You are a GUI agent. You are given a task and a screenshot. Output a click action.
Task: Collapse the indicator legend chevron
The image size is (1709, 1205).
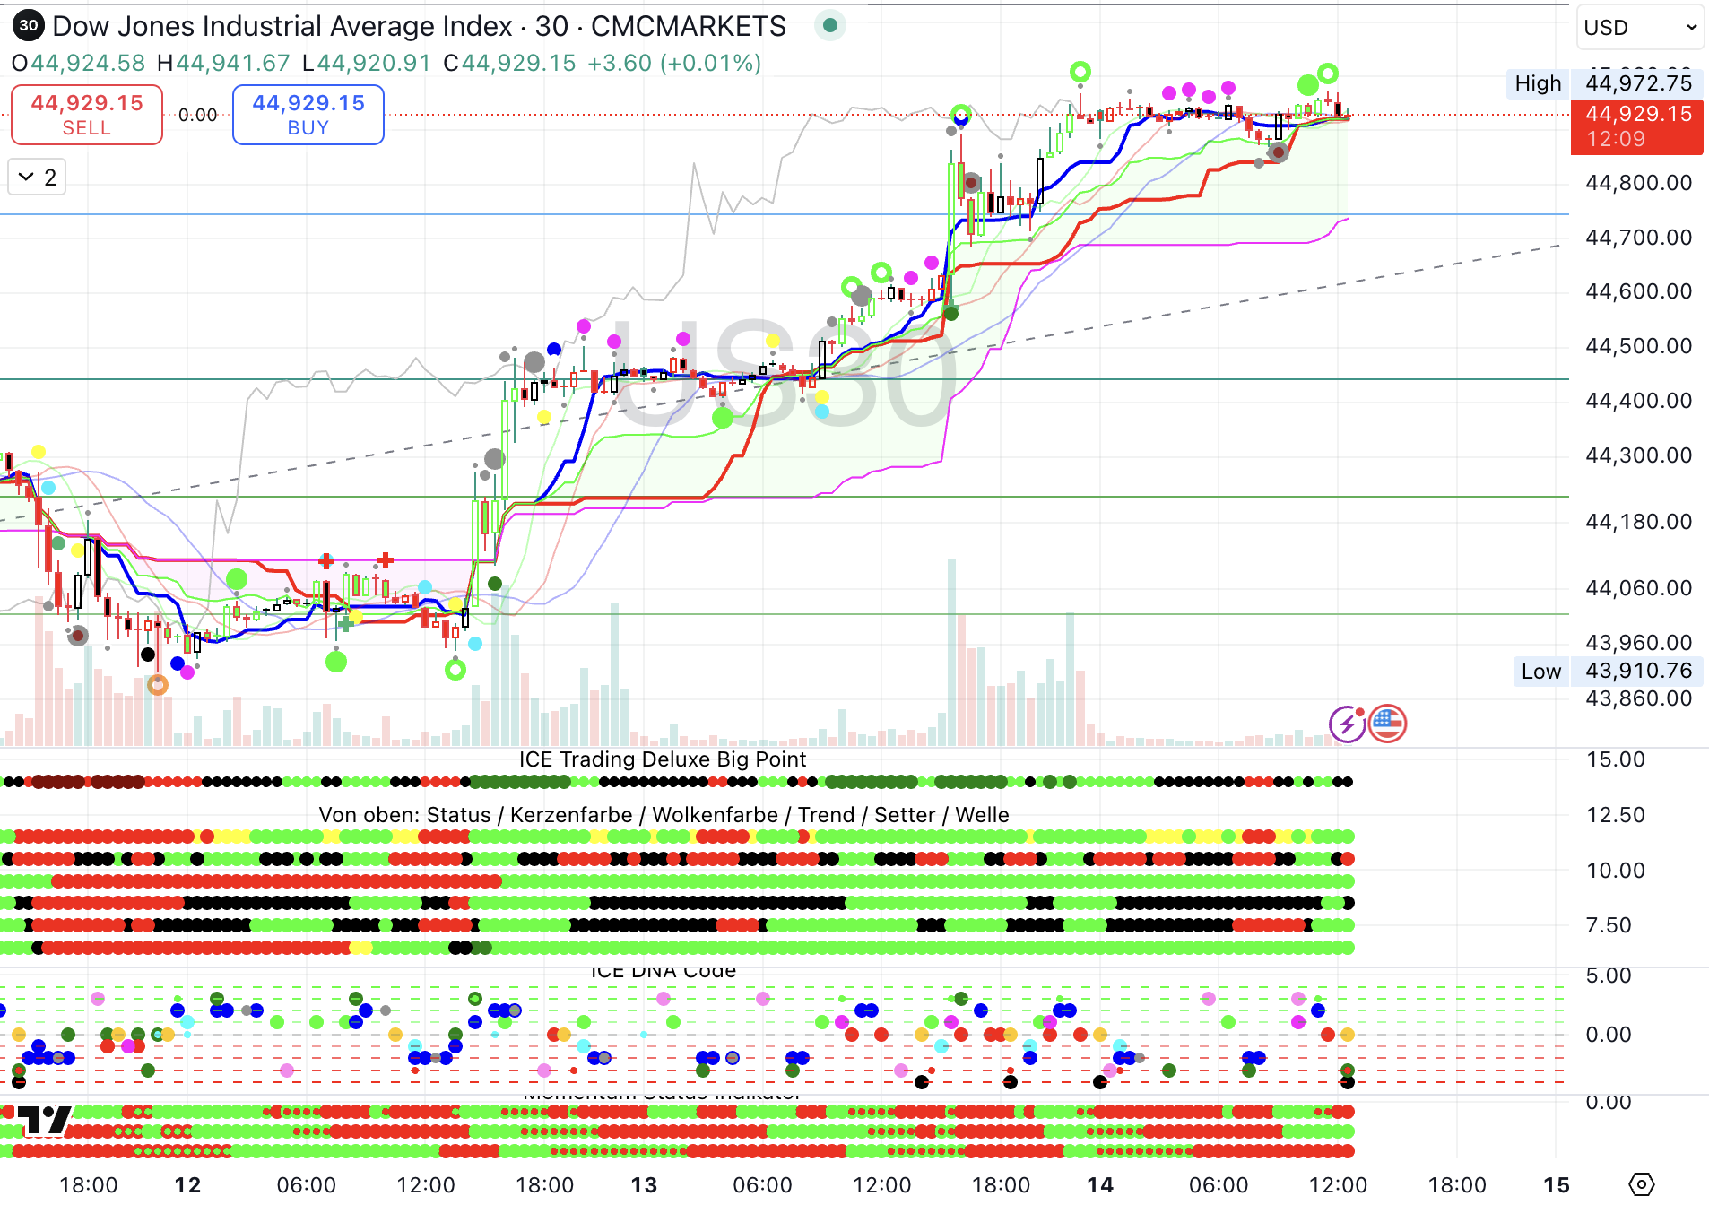(27, 178)
